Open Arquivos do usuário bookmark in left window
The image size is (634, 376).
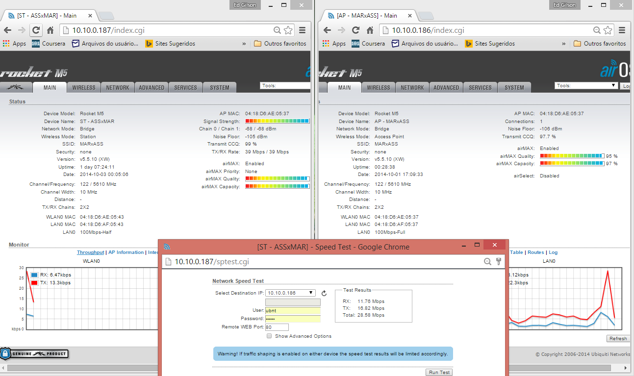click(x=105, y=44)
